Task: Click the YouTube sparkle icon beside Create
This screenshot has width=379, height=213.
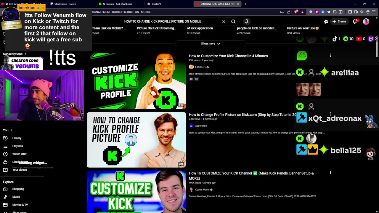Action: tap(326, 21)
